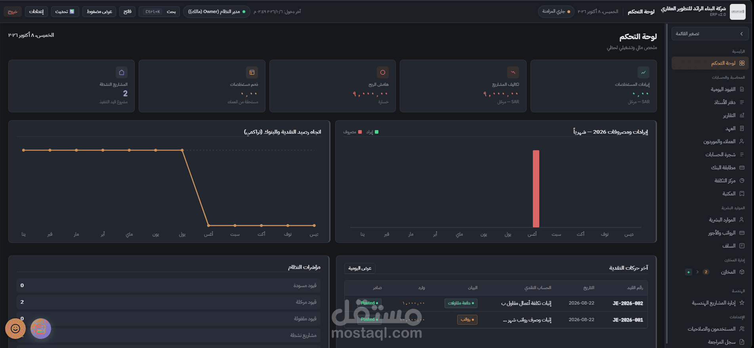The width and height of the screenshot is (754, 348).
Task: Click the مركز التكلفة pie icon
Action: (742, 181)
